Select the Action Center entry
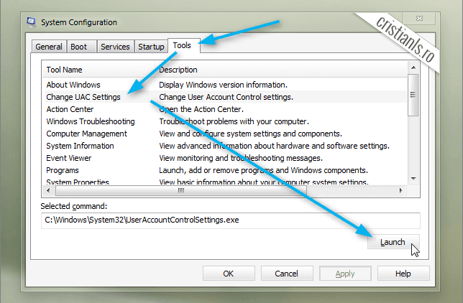Screen dimensions: 463x303 [70, 109]
